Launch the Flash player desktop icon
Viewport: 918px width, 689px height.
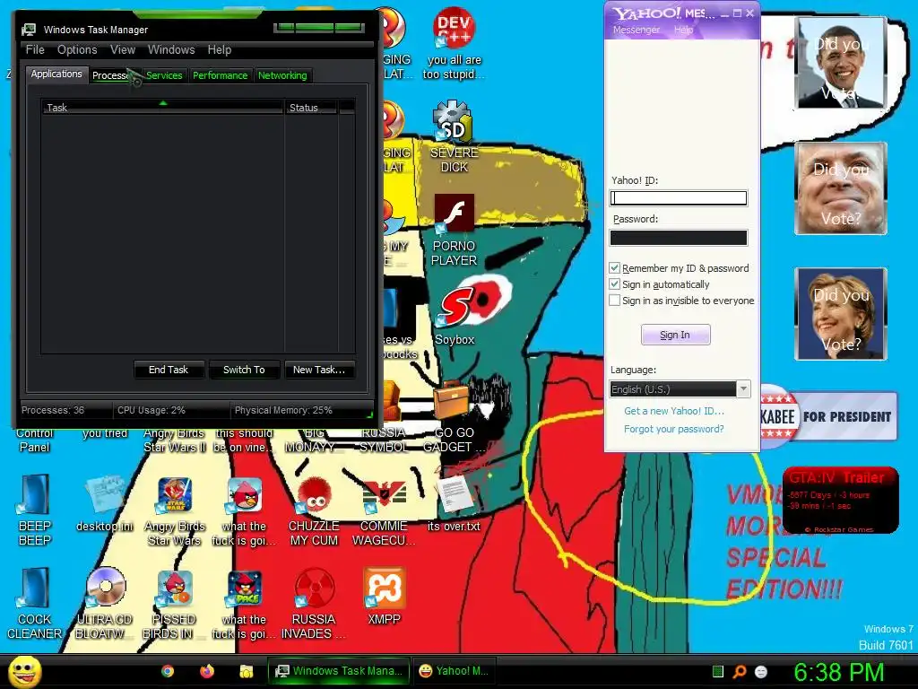tap(454, 214)
